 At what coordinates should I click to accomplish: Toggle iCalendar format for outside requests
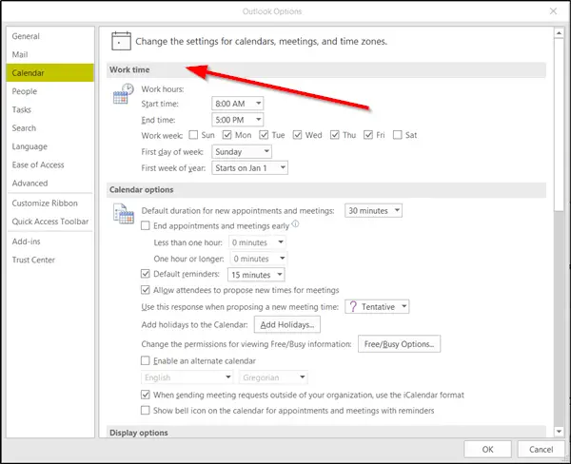[x=146, y=395]
